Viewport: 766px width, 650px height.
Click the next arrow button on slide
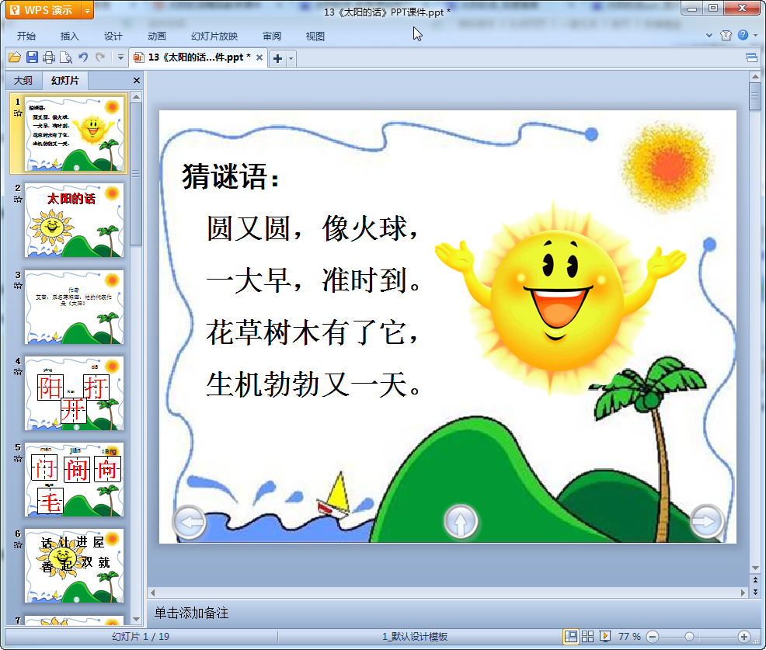pos(706,522)
